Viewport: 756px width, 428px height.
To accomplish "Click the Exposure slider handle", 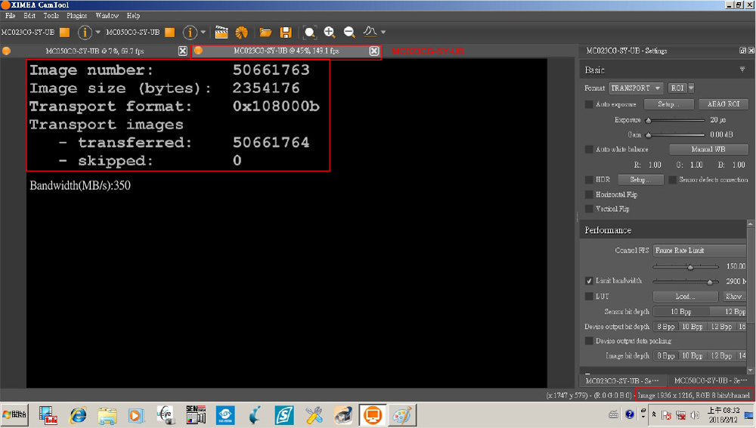I will click(x=648, y=120).
